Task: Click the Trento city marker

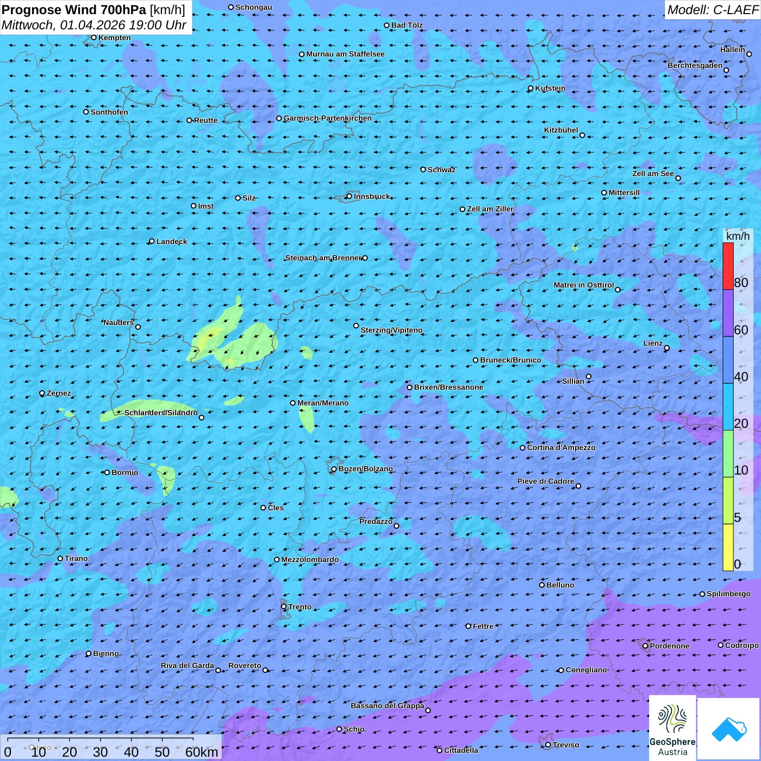Action: point(284,607)
